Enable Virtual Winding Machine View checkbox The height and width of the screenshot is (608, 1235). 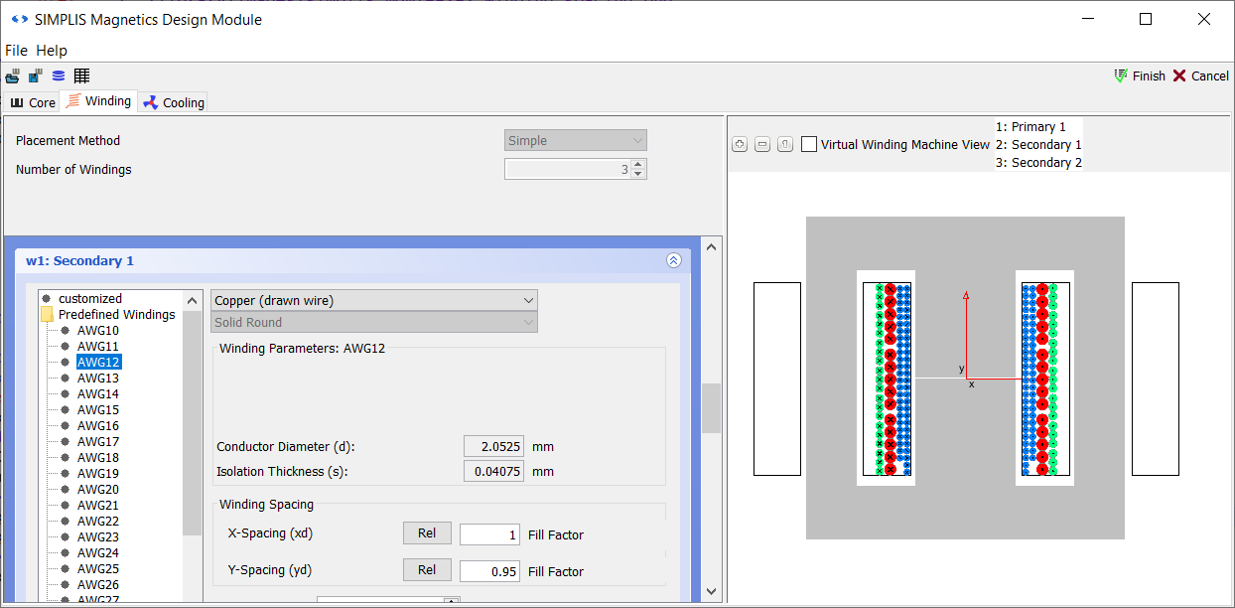click(809, 145)
